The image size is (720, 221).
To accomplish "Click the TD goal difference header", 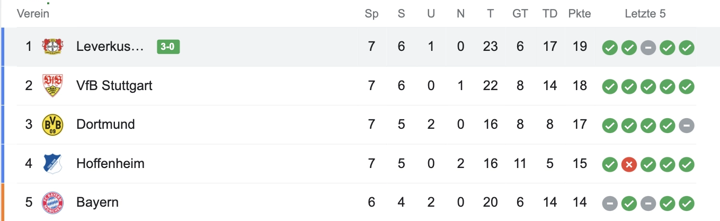I will [x=550, y=14].
